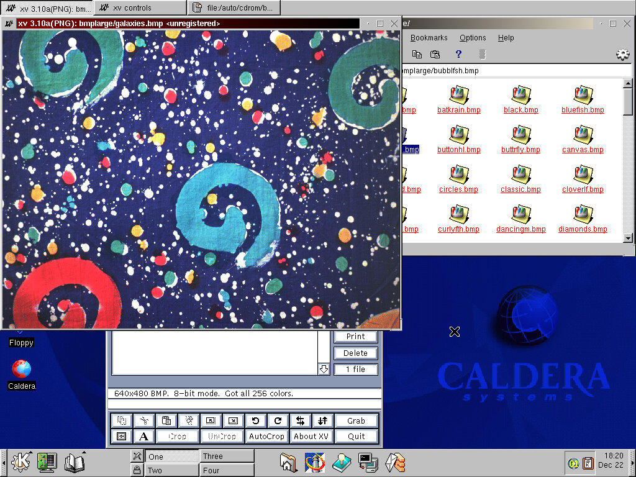The height and width of the screenshot is (477, 636).
Task: Flip image horizontally using the xv icon
Action: pos(300,420)
